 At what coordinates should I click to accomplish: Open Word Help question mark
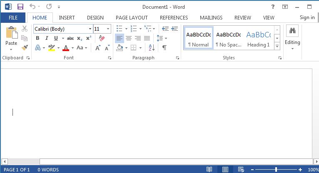273,7
